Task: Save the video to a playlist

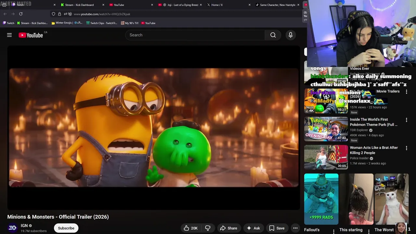Action: 277,228
